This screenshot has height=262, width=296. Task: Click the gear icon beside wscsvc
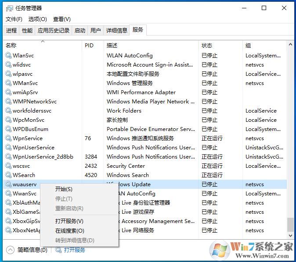click(x=8, y=166)
